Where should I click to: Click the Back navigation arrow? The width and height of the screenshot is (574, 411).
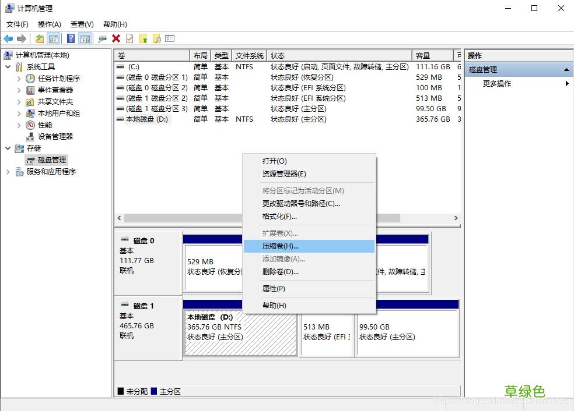click(x=8, y=38)
